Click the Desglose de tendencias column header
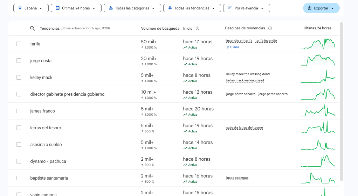Viewport: 358px width, 196px height. tap(245, 28)
